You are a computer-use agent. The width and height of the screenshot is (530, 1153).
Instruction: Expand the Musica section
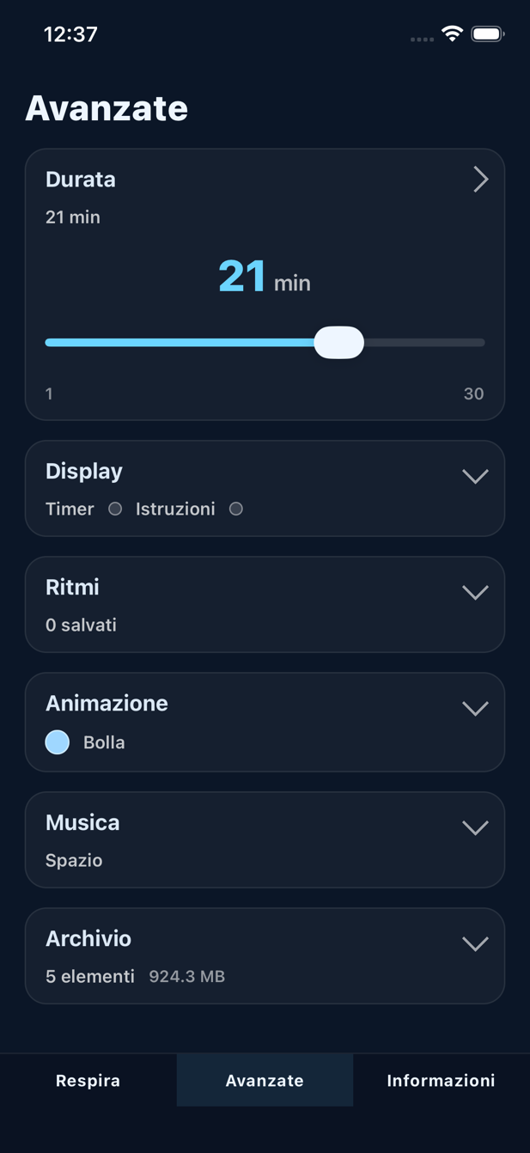474,827
